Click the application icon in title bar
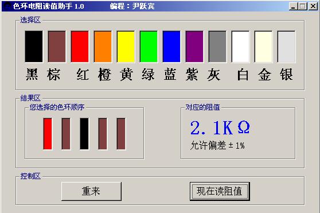The image size is (320, 213). (x=7, y=6)
